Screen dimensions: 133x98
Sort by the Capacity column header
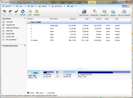(x=70, y=19)
